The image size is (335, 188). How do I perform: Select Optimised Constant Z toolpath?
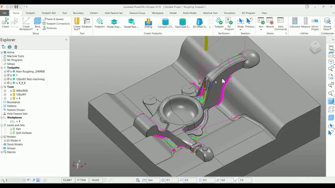coord(183,23)
